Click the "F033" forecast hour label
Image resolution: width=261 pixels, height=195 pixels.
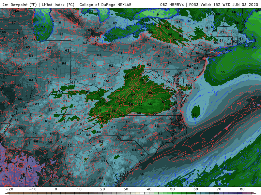(193, 5)
